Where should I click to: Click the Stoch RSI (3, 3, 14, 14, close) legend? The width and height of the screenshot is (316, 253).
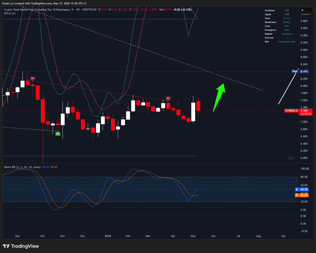22,167
